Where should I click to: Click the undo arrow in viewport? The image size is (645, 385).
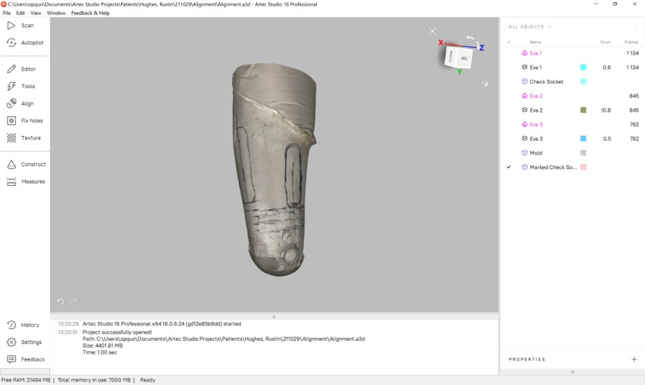pyautogui.click(x=60, y=302)
